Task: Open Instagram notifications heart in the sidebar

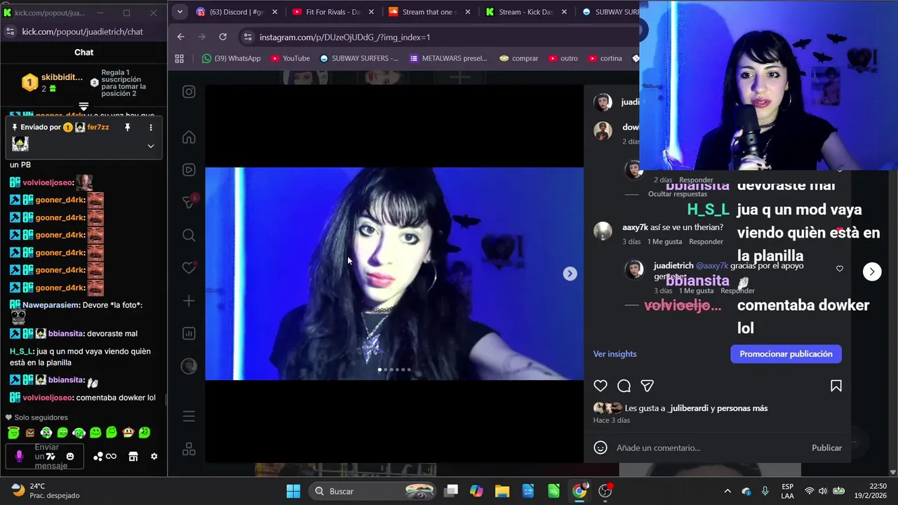Action: 189,268
